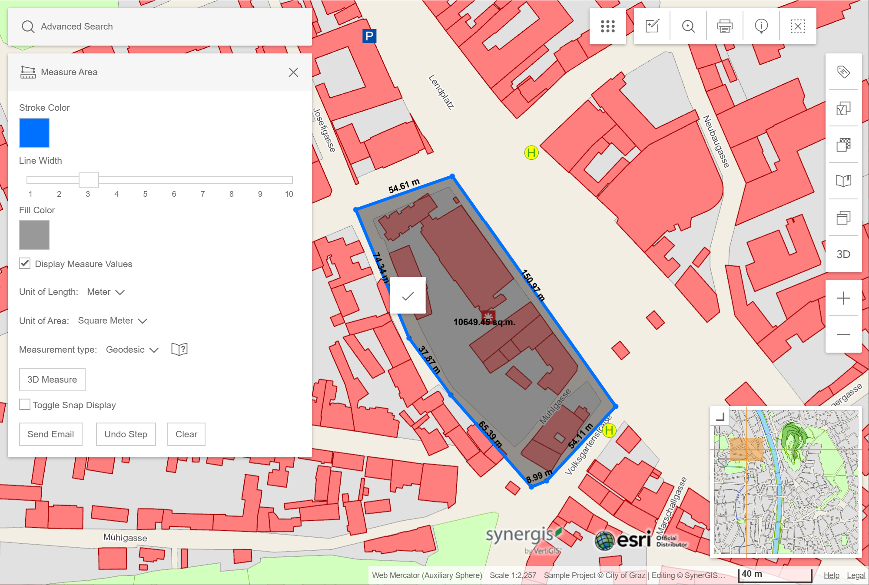Disable Display Measure Values
869x585 pixels.
pos(25,263)
